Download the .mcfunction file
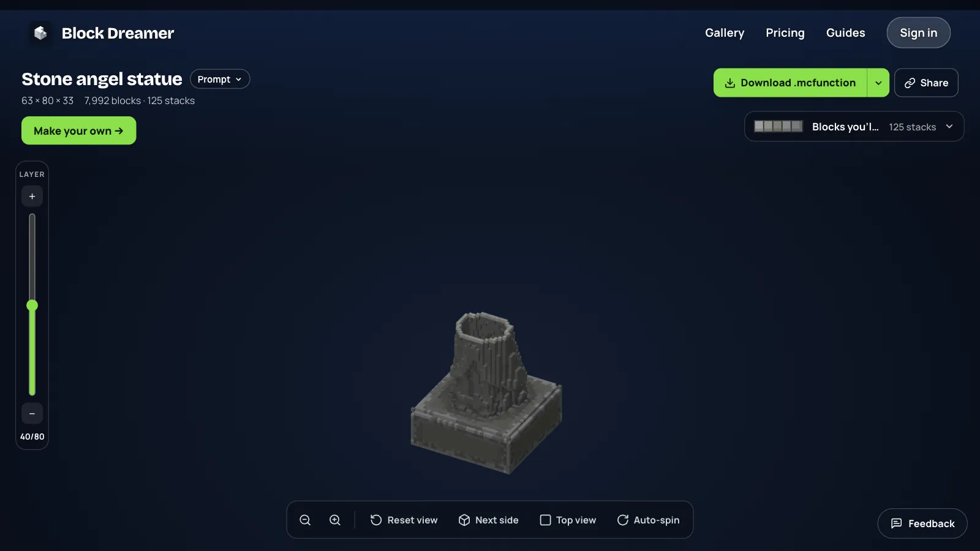The width and height of the screenshot is (980, 551). click(x=790, y=83)
